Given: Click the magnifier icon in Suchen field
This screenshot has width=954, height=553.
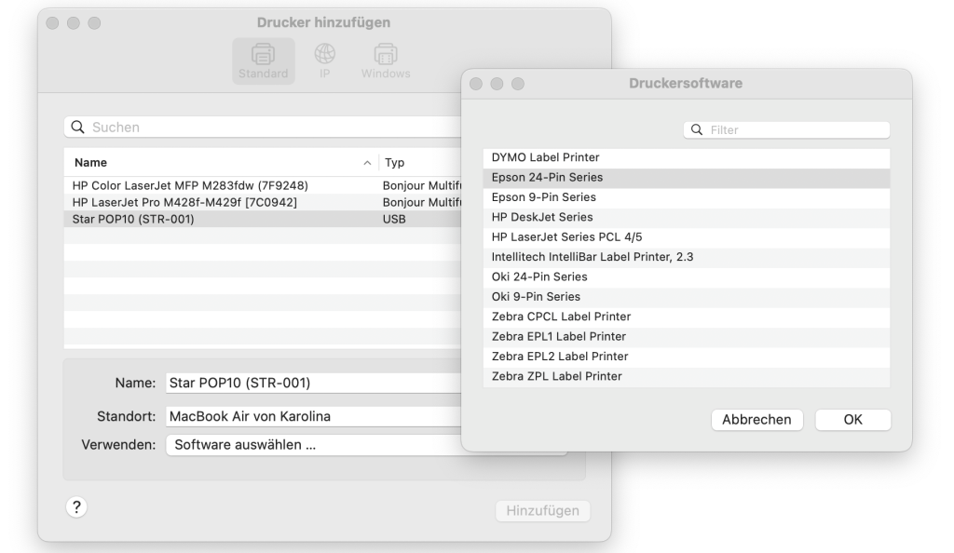Looking at the screenshot, I should [x=78, y=127].
